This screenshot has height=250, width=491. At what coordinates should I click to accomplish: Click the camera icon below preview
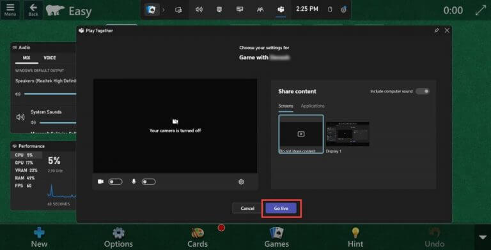(x=100, y=182)
